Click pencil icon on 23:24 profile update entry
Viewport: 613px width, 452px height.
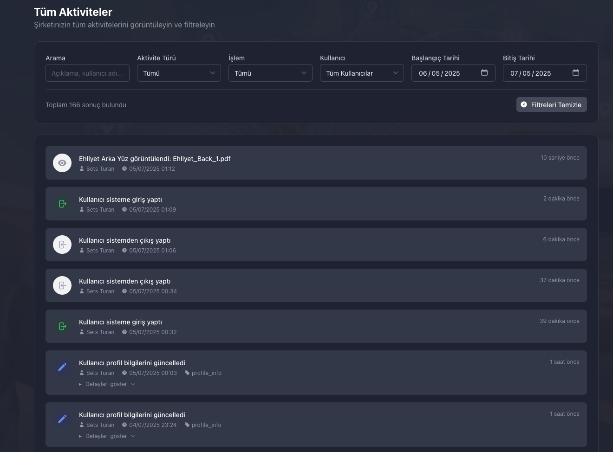tap(62, 419)
